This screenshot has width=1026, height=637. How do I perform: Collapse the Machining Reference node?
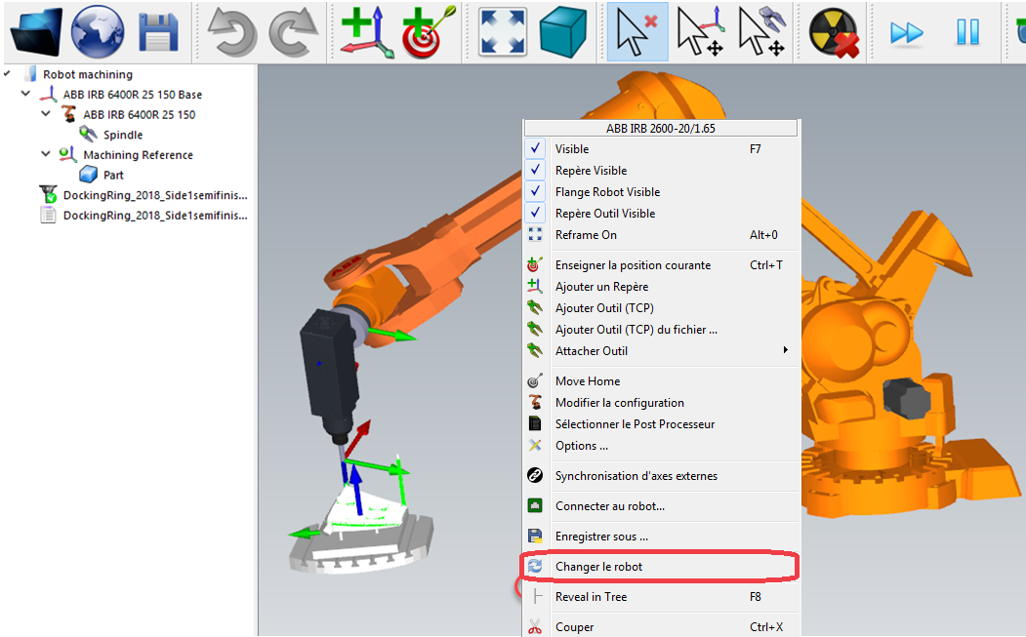tap(46, 154)
